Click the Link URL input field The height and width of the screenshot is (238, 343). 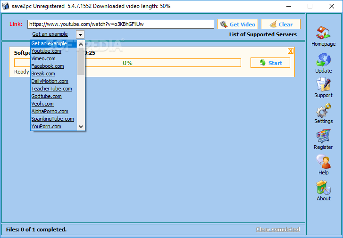pyautogui.click(x=121, y=24)
